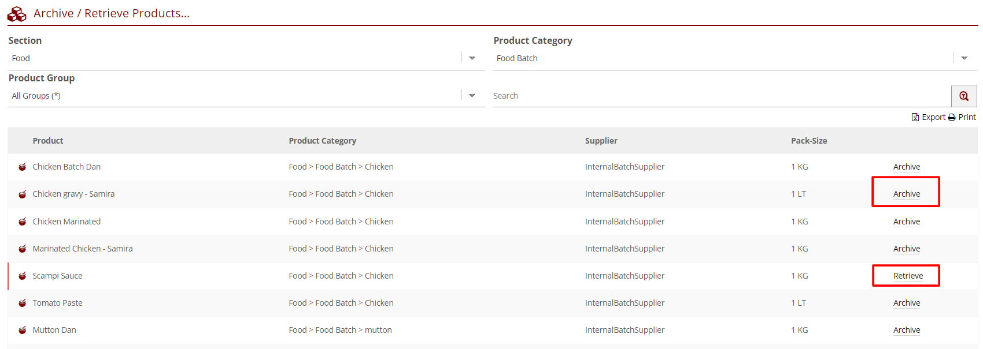Click the Tomato Paste product icon
The width and height of the screenshot is (983, 349).
[x=23, y=303]
